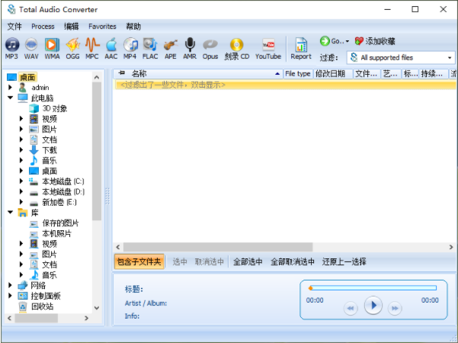This screenshot has height=343, width=458.
Task: Click the pin icon in column header
Action: (x=121, y=72)
